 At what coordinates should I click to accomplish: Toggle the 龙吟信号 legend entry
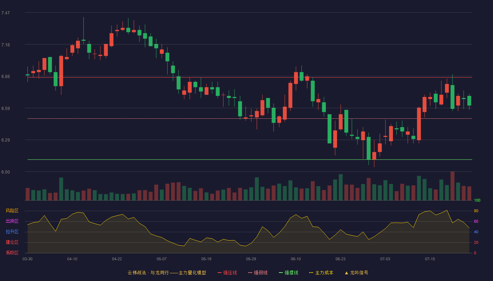[x=356, y=273]
